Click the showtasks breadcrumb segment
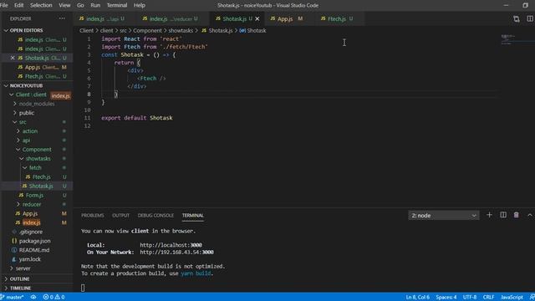 (x=181, y=30)
